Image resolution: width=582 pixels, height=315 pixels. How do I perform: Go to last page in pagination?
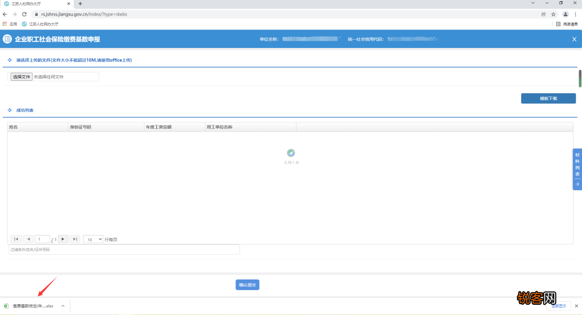[75, 239]
